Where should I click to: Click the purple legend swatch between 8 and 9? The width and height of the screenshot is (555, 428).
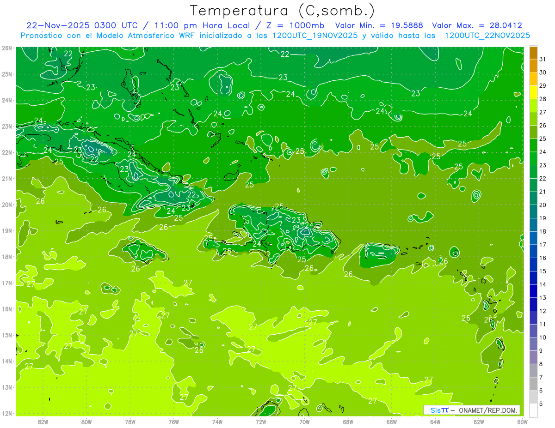[x=533, y=357]
